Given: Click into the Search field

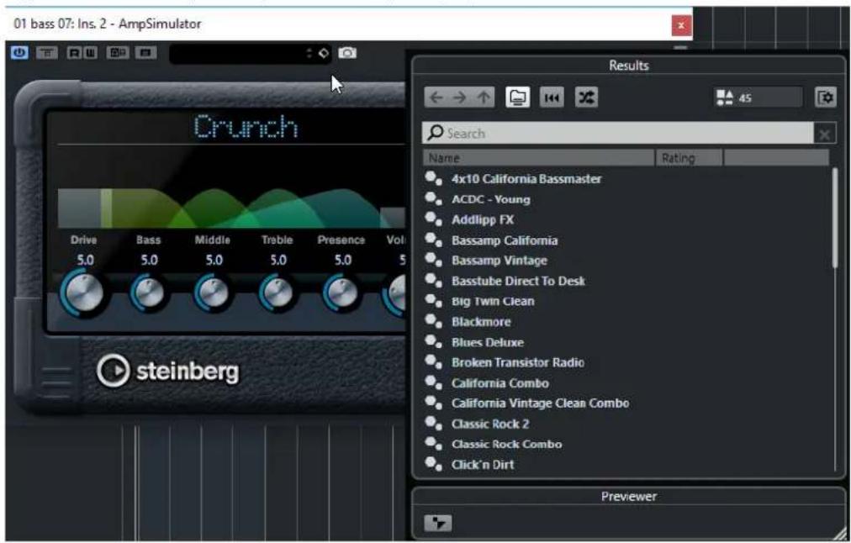Looking at the screenshot, I should click(x=617, y=133).
